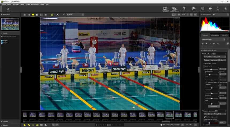This screenshot has height=127, width=230.
Task: Select the first thumbnail in the filmstrip
Action: click(25, 114)
